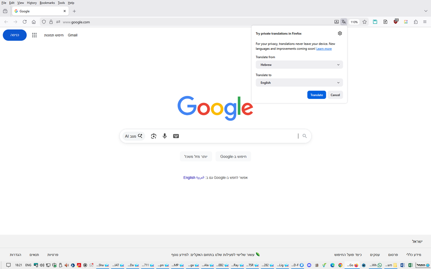The width and height of the screenshot is (431, 269).
Task: Click the חיפוש ב-Google search button
Action: point(233,156)
